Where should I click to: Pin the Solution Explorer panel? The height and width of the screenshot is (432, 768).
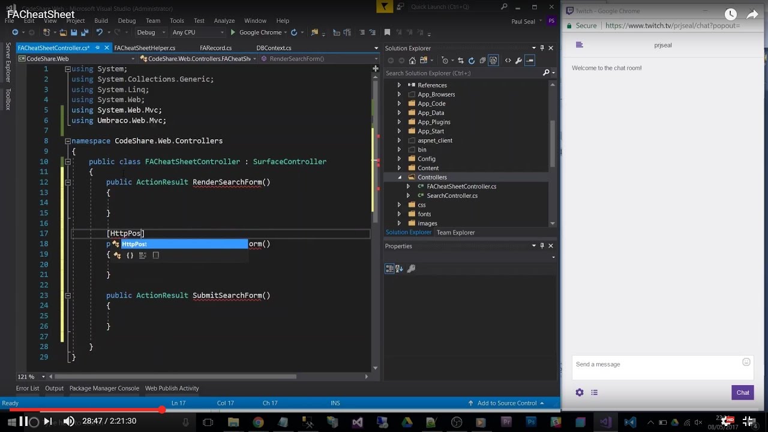542,47
